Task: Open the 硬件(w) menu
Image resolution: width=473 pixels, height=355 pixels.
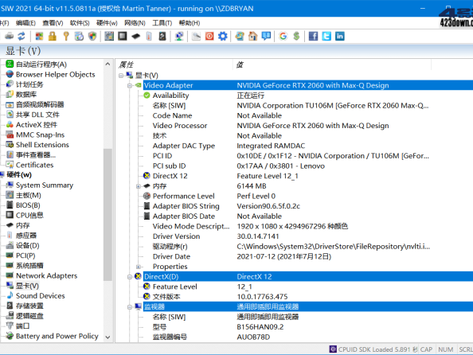Action: 107,23
